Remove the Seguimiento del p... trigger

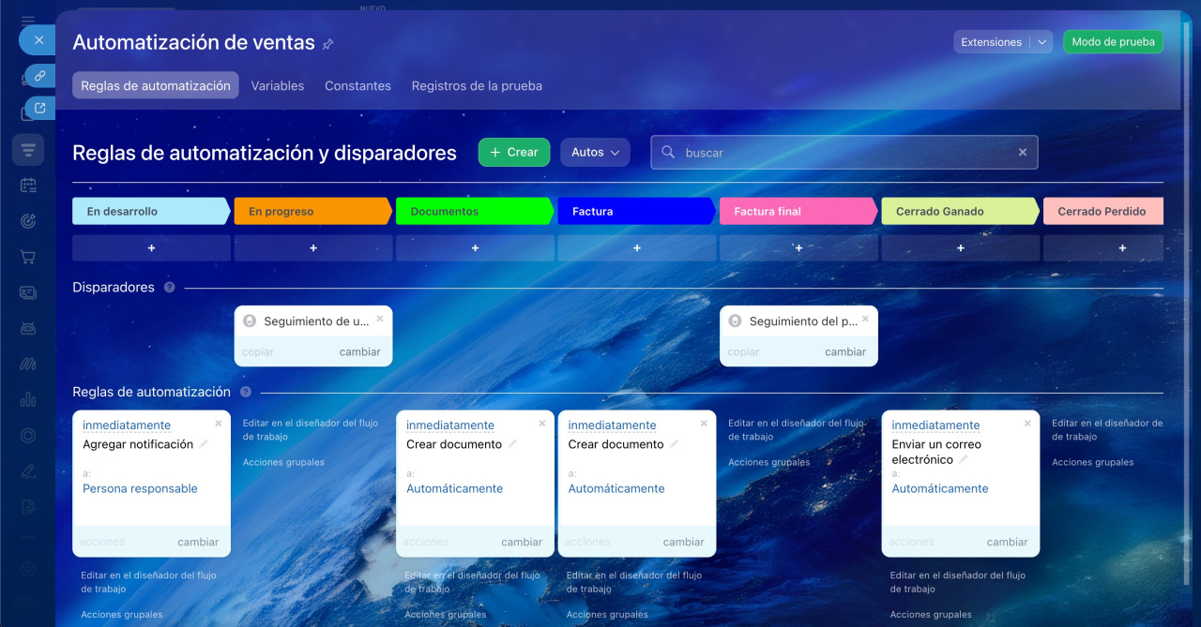click(865, 319)
